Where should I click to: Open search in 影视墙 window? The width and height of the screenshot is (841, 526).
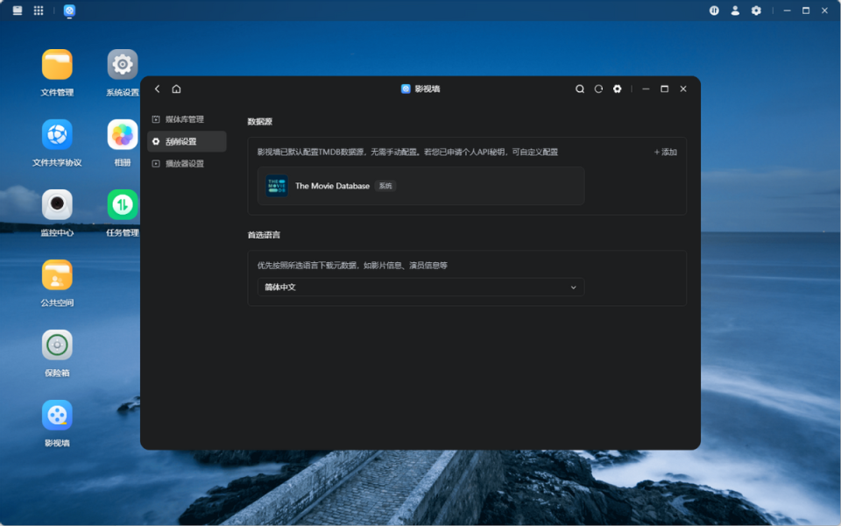tap(580, 89)
